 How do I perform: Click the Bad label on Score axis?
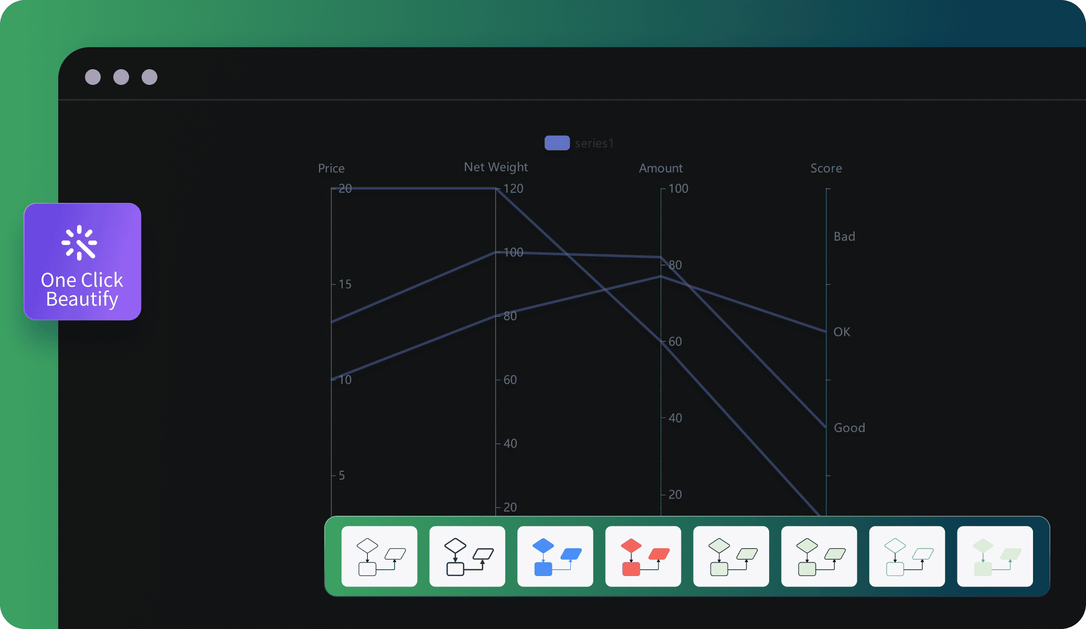click(x=845, y=236)
